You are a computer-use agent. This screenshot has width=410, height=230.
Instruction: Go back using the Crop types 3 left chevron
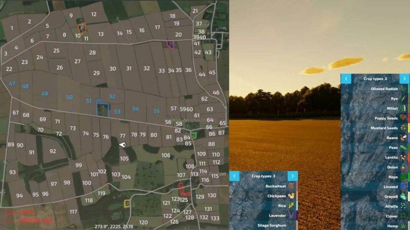[x=234, y=176]
